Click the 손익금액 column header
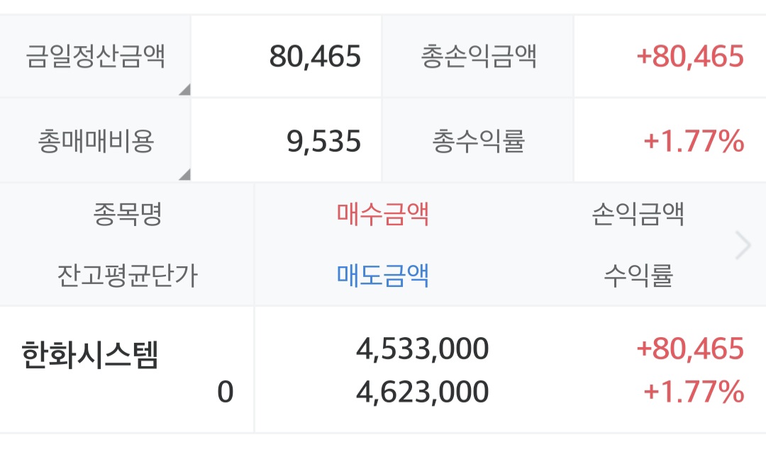Image resolution: width=766 pixels, height=469 pixels. click(638, 214)
